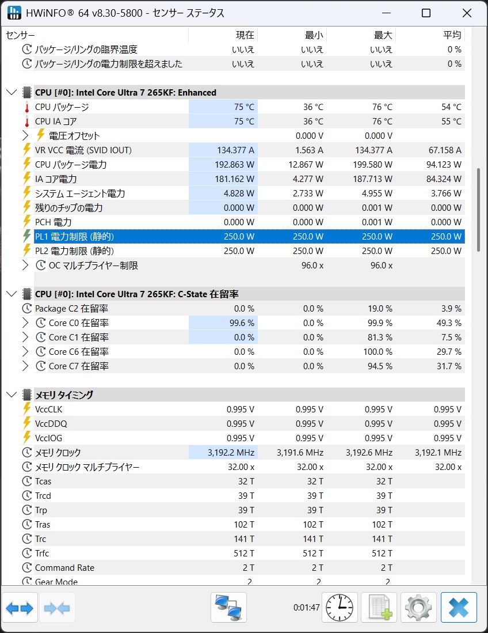
Task: Collapse the C-State 在留率 group
Action: tap(12, 294)
